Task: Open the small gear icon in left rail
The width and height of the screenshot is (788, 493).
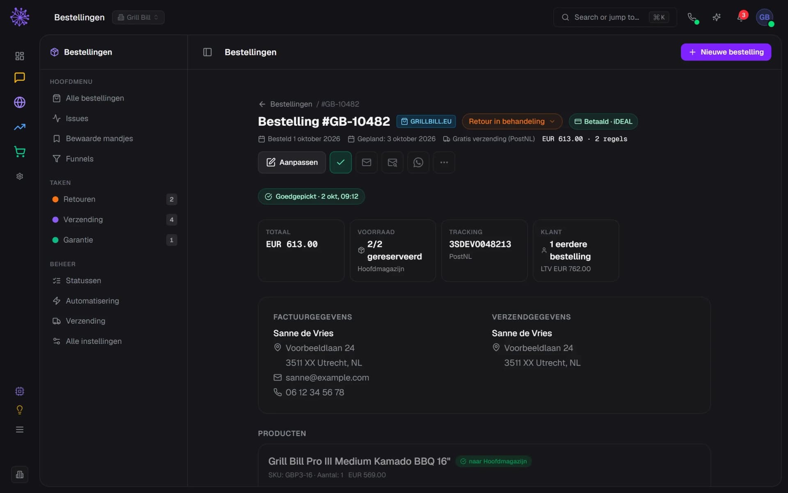Action: tap(19, 176)
